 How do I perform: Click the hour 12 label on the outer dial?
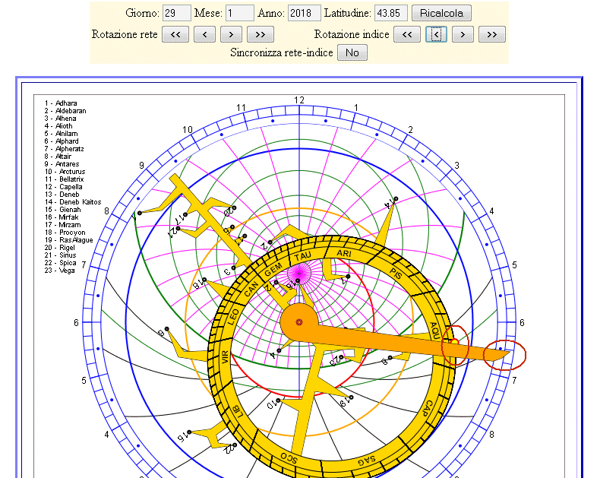point(299,100)
